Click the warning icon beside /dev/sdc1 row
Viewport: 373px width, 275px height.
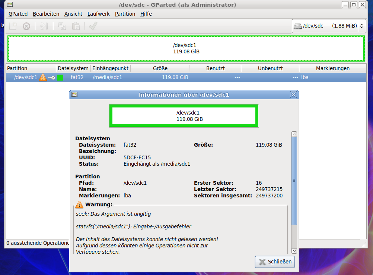(43, 78)
